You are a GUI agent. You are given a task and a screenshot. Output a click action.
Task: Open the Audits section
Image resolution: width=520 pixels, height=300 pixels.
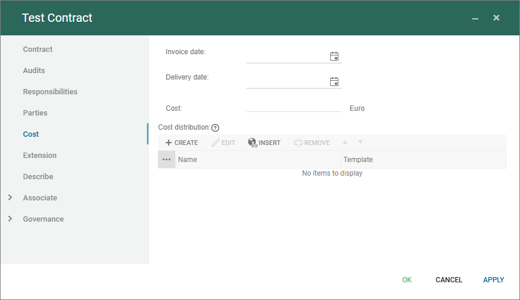point(34,71)
